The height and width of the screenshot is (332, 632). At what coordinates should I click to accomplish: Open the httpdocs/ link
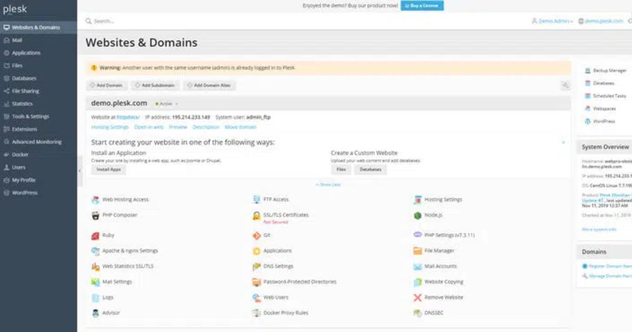coord(128,117)
